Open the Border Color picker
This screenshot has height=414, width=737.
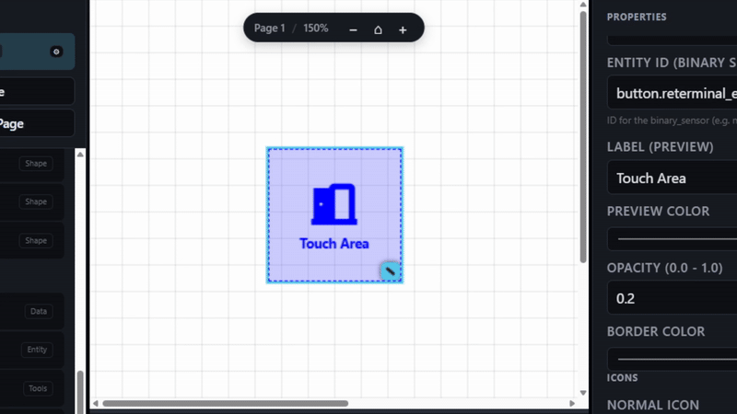click(673, 359)
